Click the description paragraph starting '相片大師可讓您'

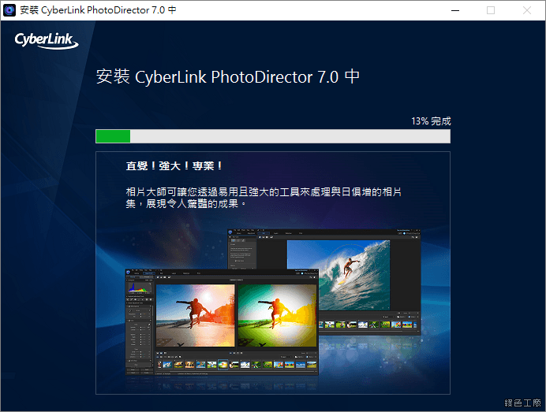tap(264, 198)
